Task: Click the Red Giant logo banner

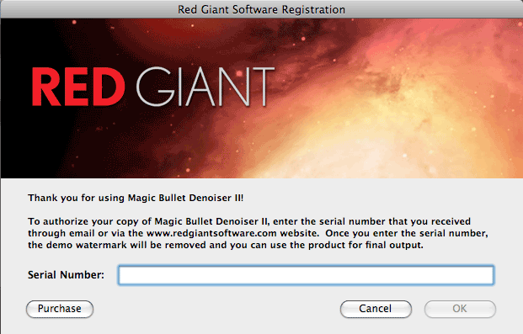Action: [261, 98]
